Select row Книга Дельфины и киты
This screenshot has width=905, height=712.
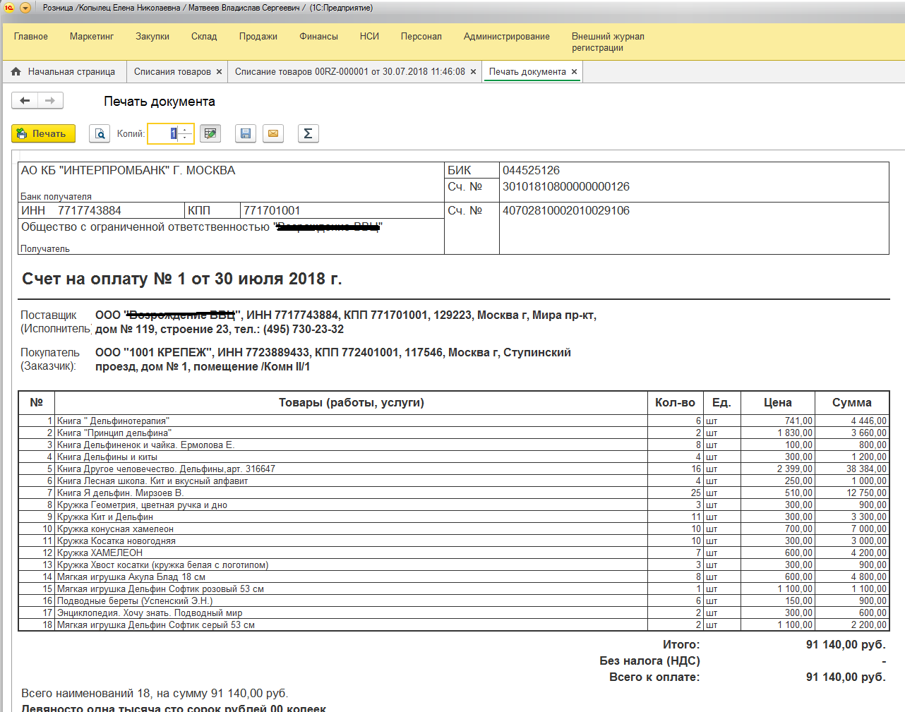pyautogui.click(x=453, y=457)
